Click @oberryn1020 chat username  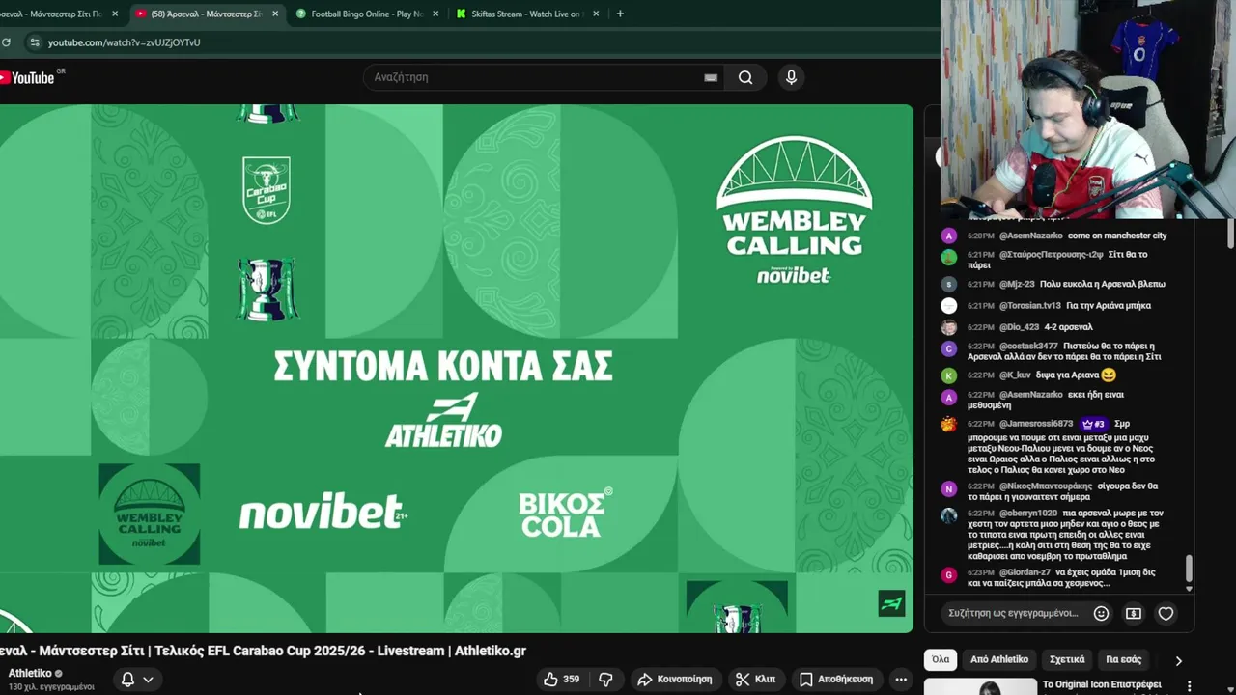click(1028, 514)
